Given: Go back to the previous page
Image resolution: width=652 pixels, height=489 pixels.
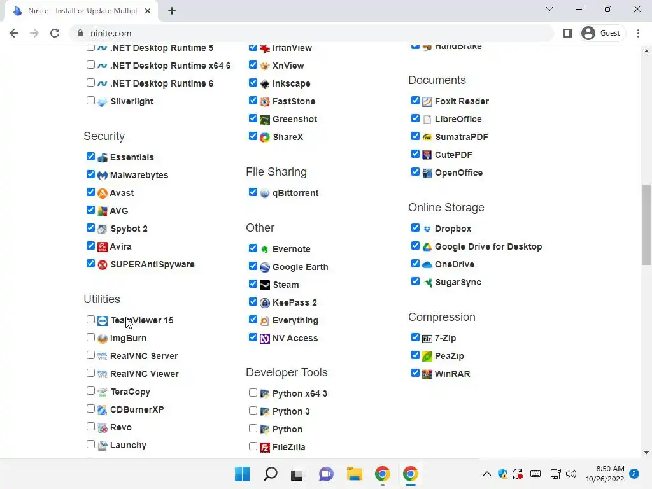Looking at the screenshot, I should click(14, 33).
